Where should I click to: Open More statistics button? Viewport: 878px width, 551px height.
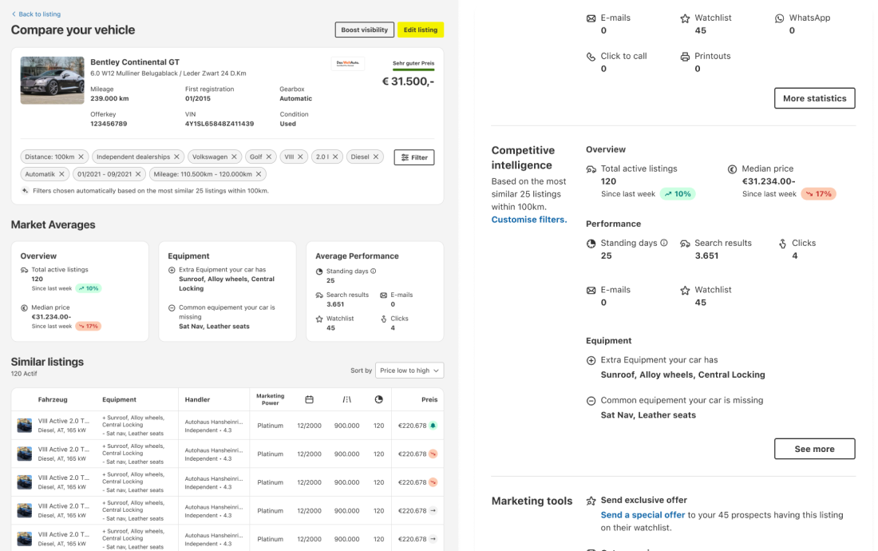click(x=815, y=98)
